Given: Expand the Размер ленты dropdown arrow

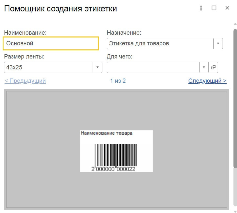Looking at the screenshot, I should [x=97, y=67].
